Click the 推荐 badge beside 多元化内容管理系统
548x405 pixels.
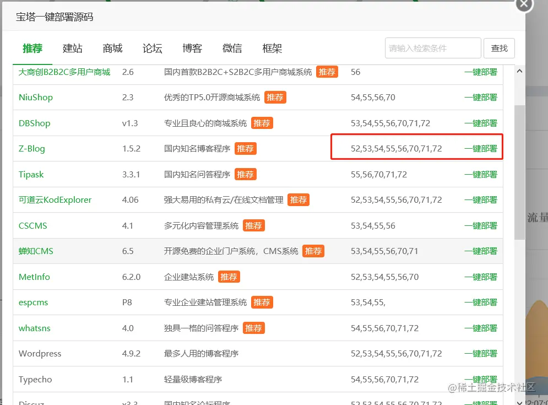click(x=253, y=225)
